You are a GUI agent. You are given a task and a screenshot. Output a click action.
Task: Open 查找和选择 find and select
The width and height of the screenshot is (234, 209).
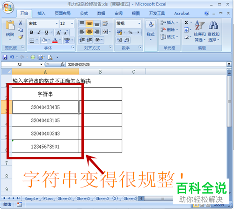(x=213, y=31)
